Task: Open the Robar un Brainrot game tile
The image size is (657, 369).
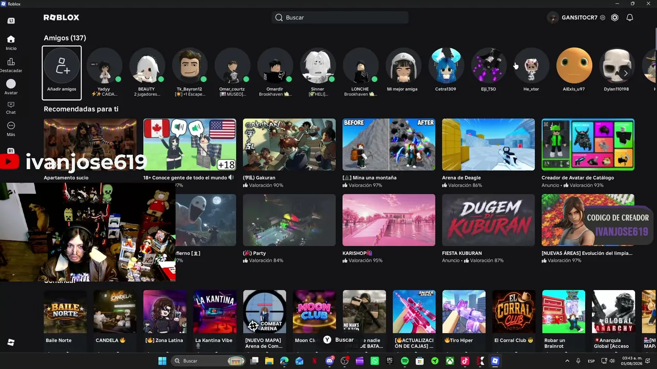Action: coord(564,312)
